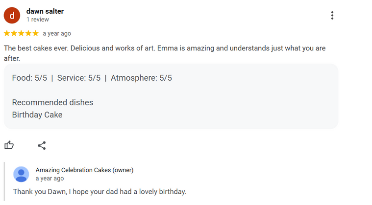Open the dawn salter reviewer name
The height and width of the screenshot is (205, 372).
coord(45,11)
